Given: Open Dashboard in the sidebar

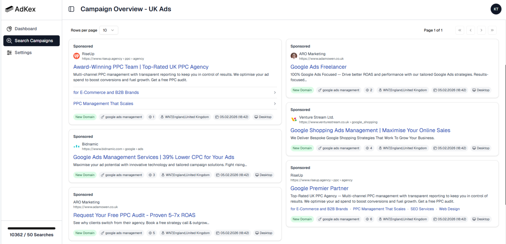Looking at the screenshot, I should 26,29.
